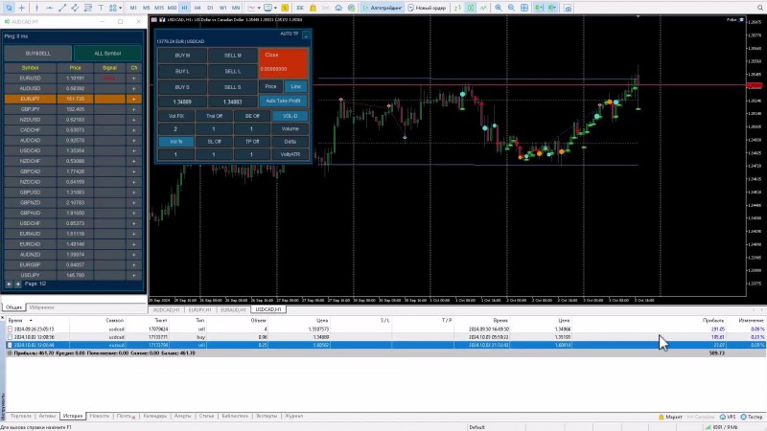Image resolution: width=767 pixels, height=431 pixels.
Task: Click the plus next to EURUSD
Action: (133, 79)
